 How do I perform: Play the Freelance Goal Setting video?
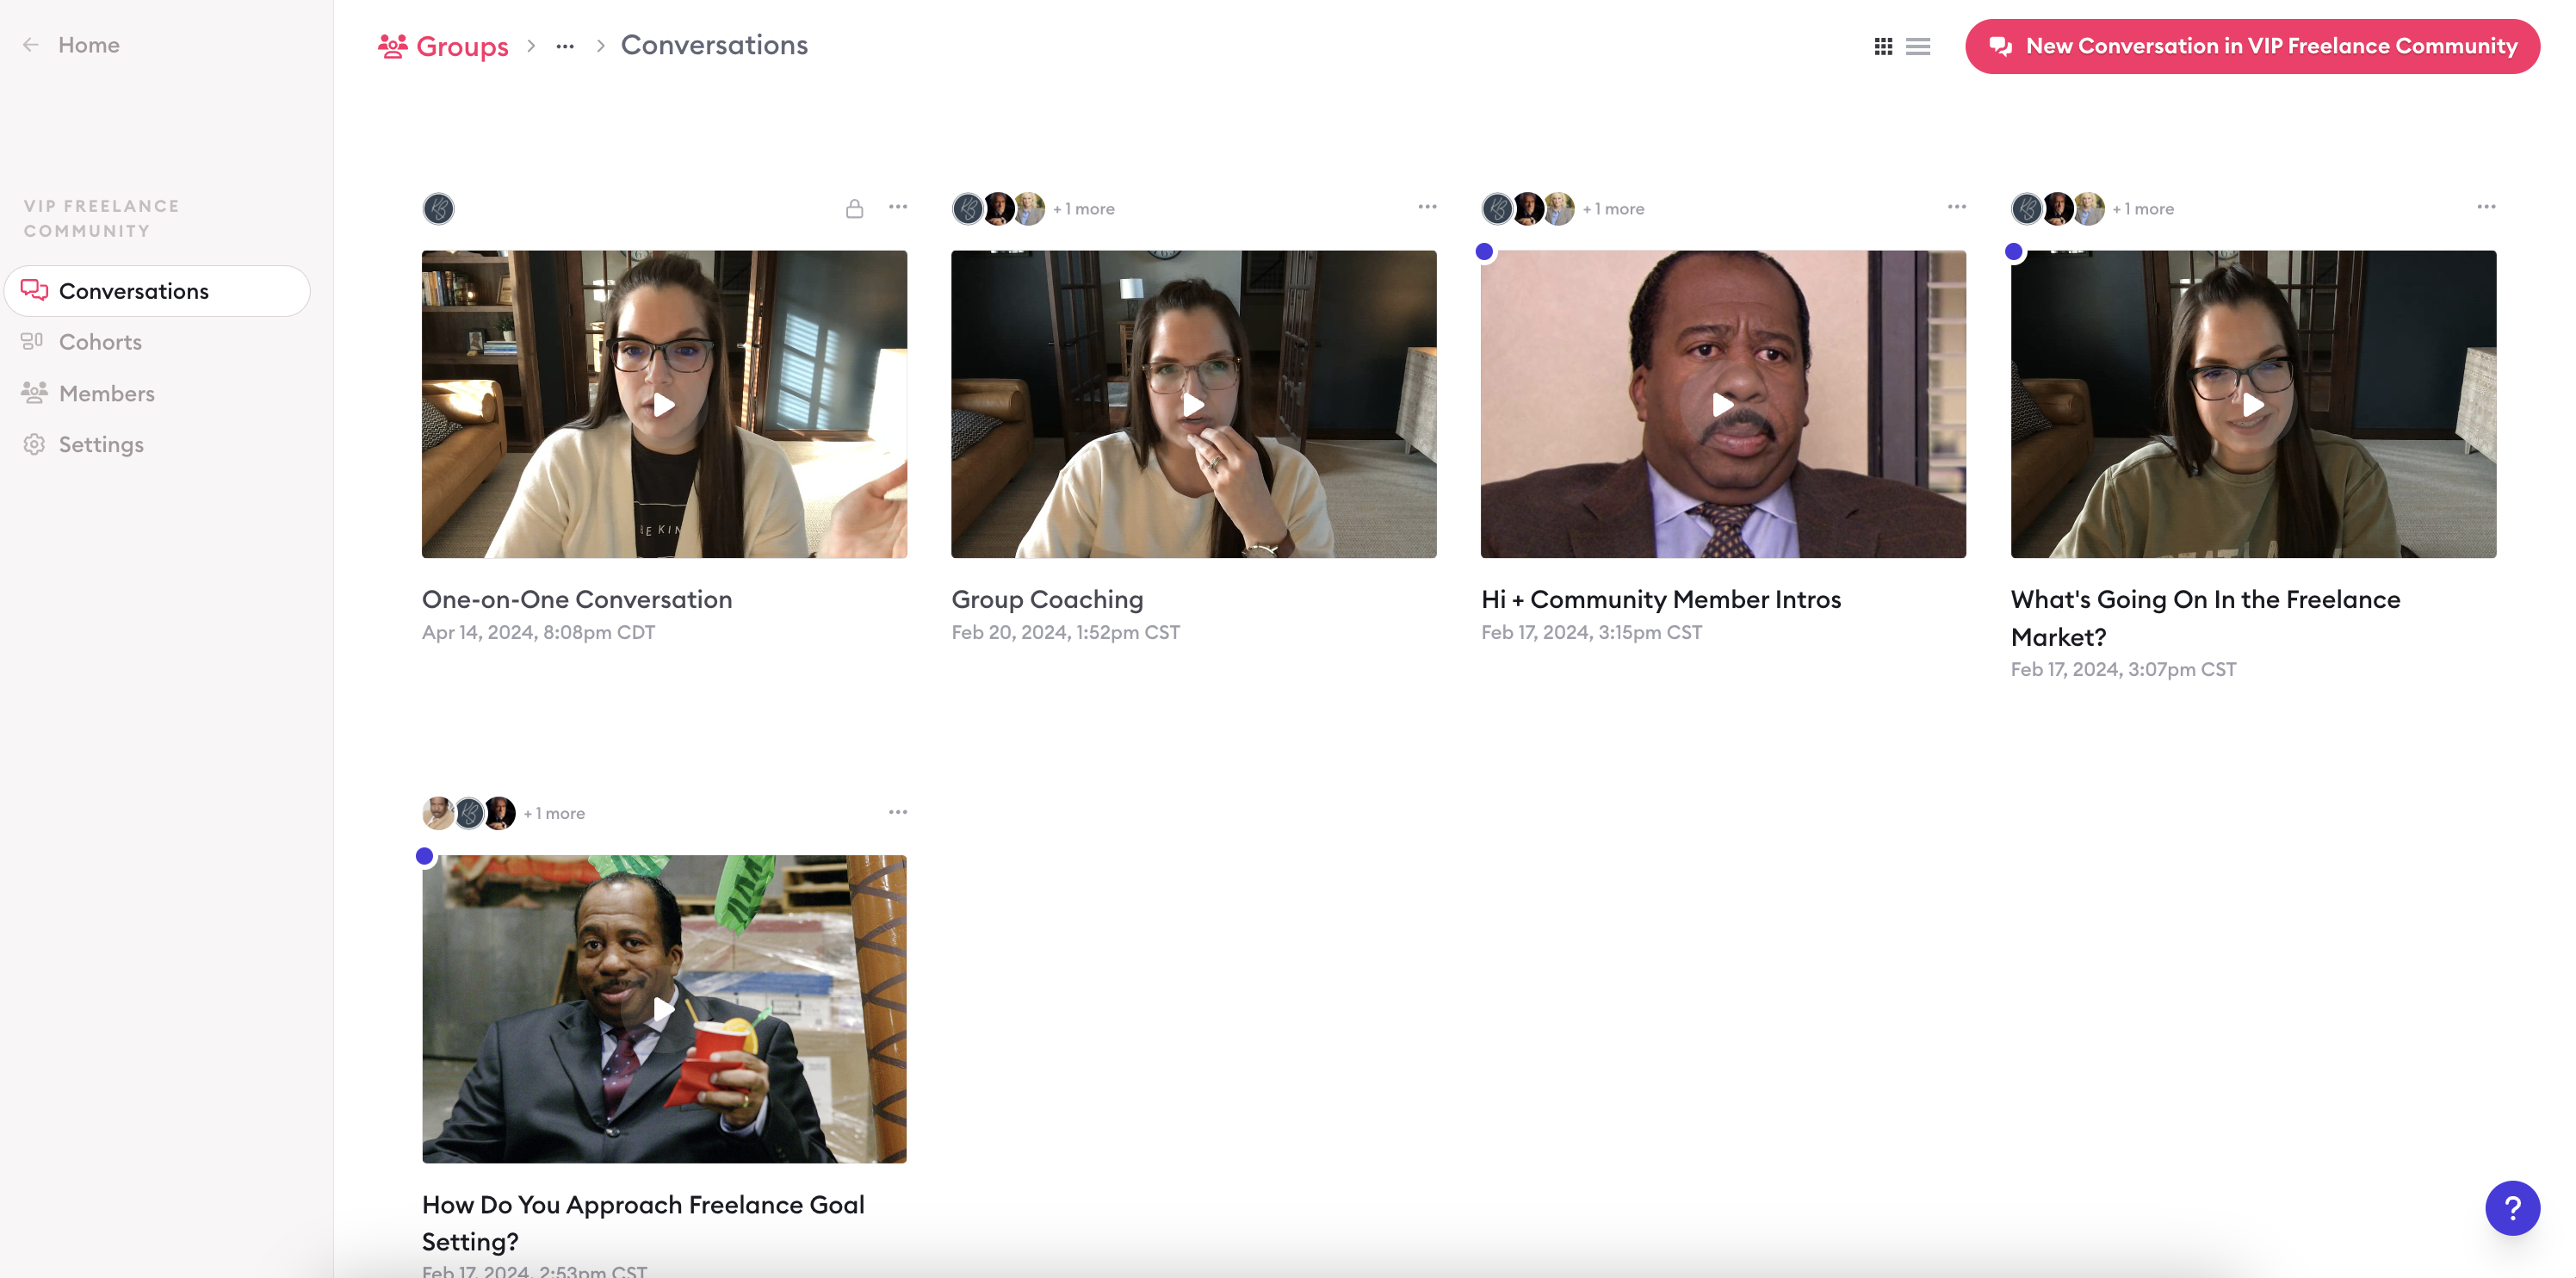[x=663, y=1009]
